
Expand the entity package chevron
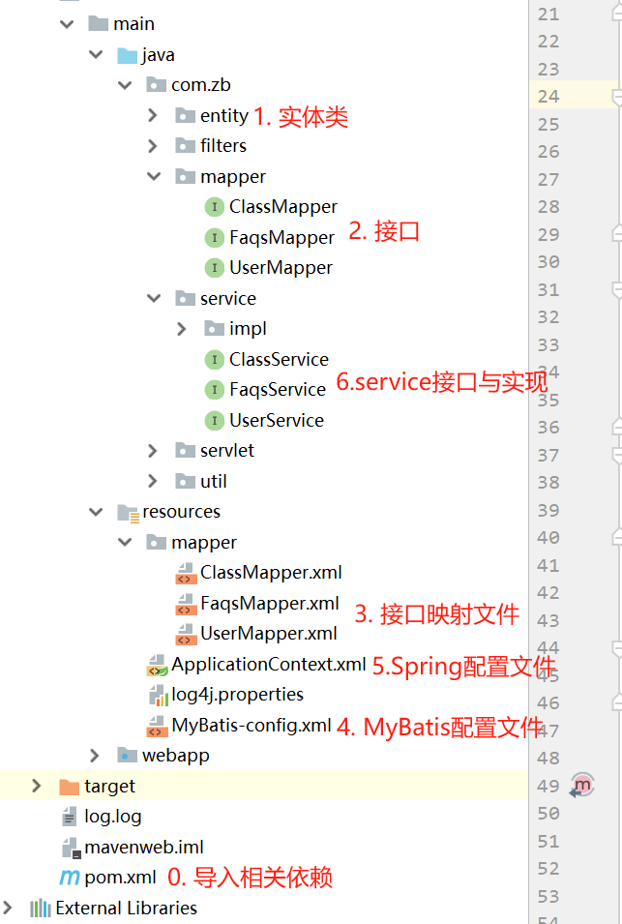click(153, 115)
